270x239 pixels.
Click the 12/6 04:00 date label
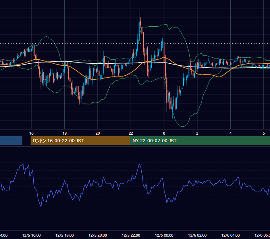(231, 235)
